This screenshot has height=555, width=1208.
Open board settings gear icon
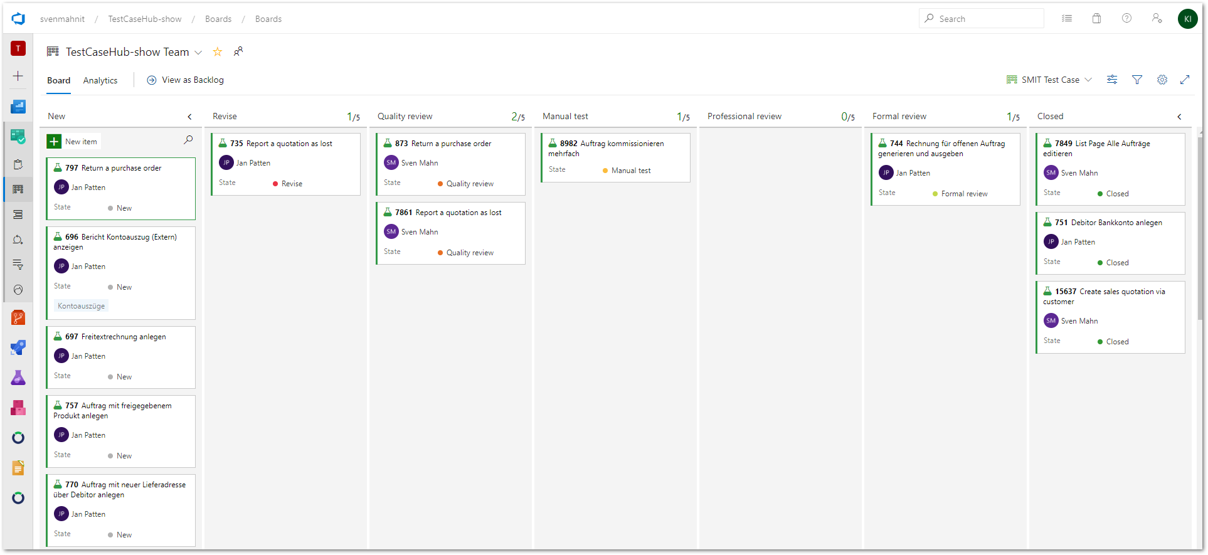[1162, 80]
